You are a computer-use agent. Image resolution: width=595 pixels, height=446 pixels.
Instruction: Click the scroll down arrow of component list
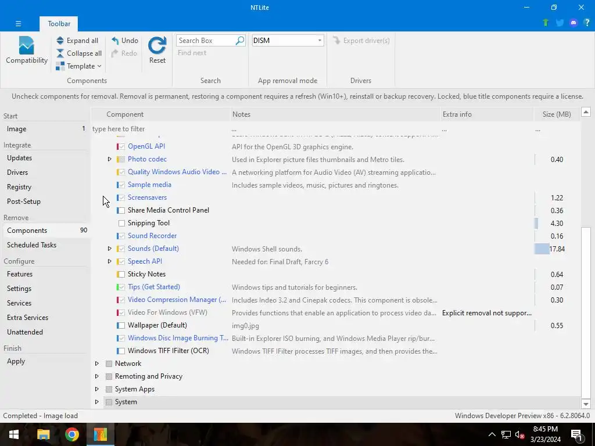[x=586, y=404]
